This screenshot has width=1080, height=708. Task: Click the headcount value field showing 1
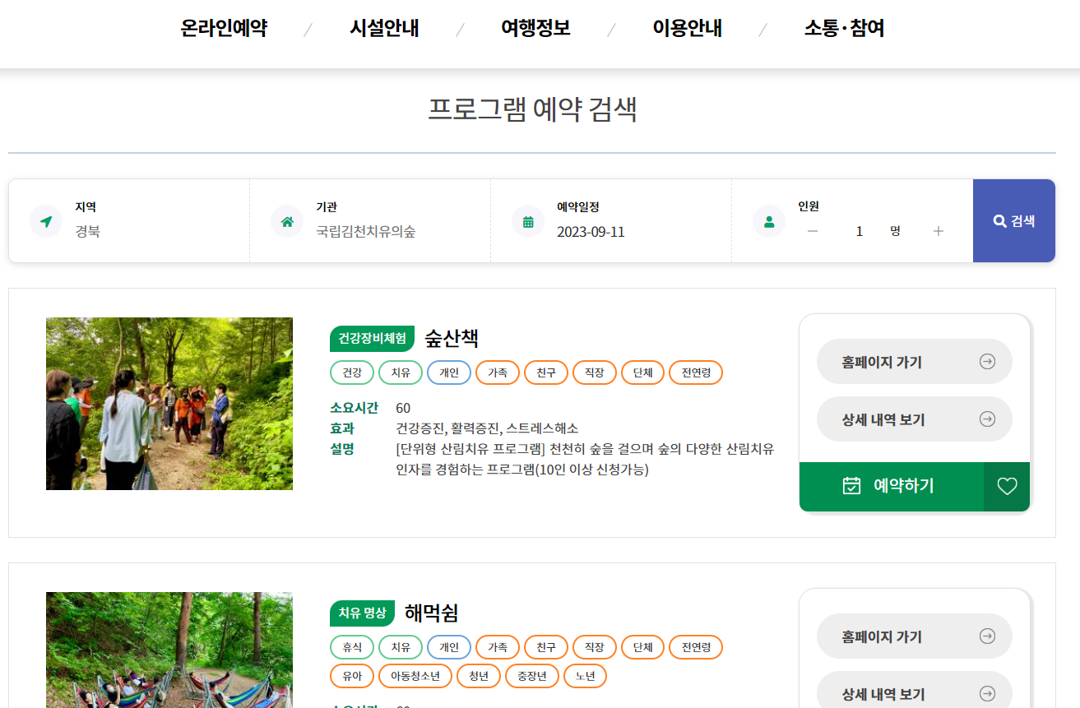[x=859, y=231]
